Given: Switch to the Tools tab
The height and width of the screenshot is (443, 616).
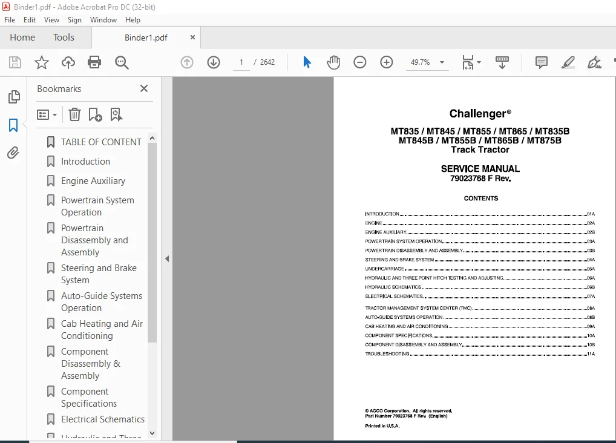Looking at the screenshot, I should coord(64,38).
